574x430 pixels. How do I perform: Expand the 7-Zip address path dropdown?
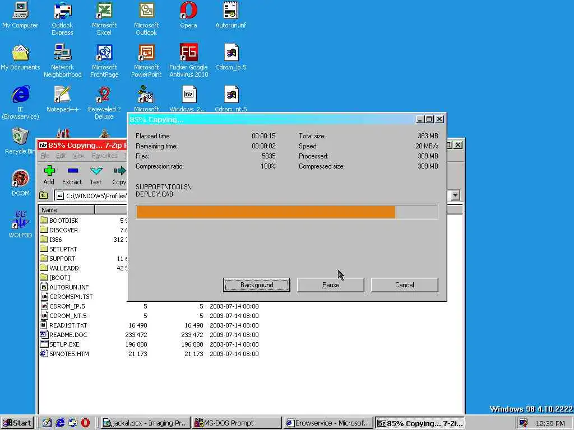click(455, 195)
